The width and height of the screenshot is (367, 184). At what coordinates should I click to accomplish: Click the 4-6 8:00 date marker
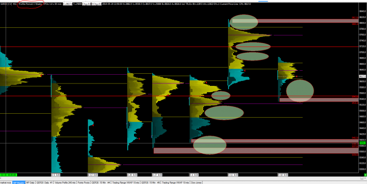pos(56,175)
